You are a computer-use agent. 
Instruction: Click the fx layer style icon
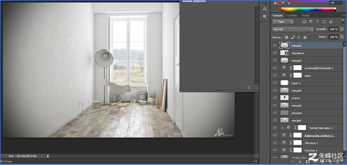(300, 162)
